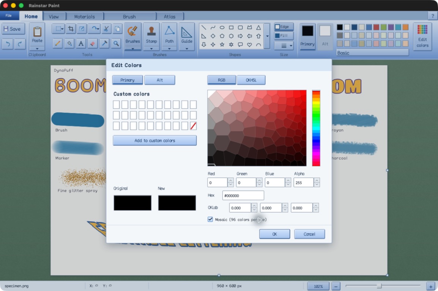Redo the last undone action
The height and width of the screenshot is (291, 438).
pyautogui.click(x=20, y=44)
